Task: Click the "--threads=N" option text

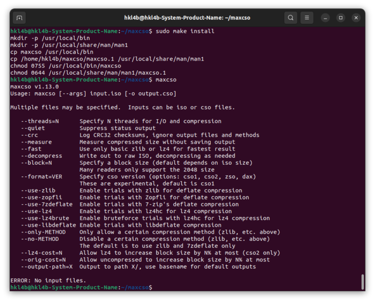Action: pyautogui.click(x=40, y=121)
